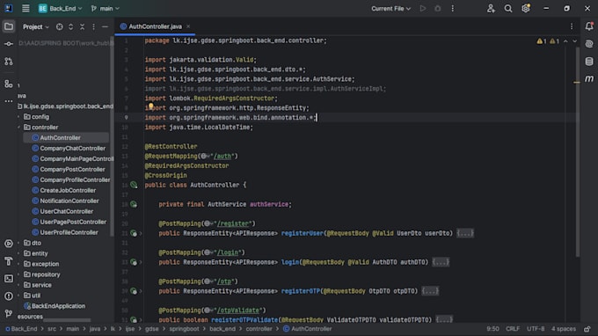Image resolution: width=598 pixels, height=336 pixels.
Task: Expand the config folder
Action: 18,117
